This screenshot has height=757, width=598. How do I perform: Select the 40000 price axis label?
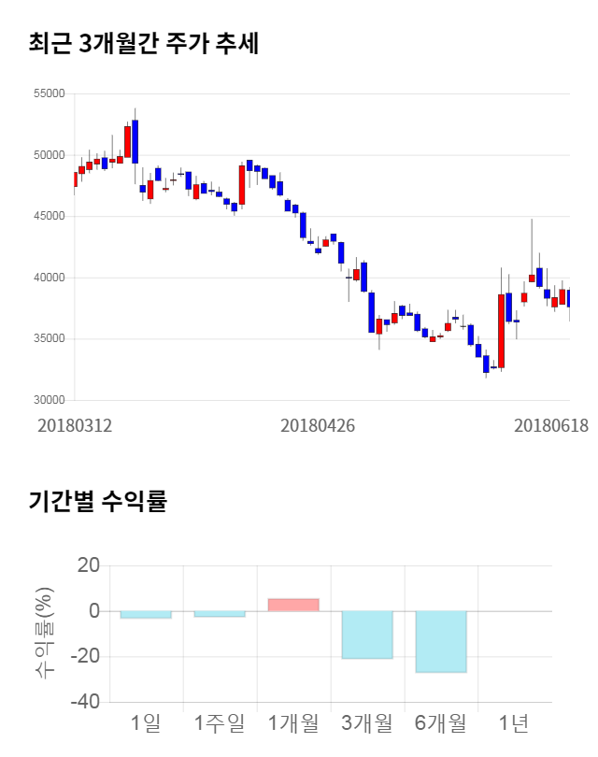click(x=48, y=278)
